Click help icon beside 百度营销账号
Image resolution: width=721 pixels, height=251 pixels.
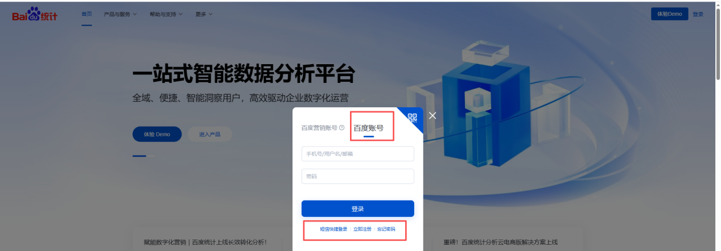[x=342, y=128]
